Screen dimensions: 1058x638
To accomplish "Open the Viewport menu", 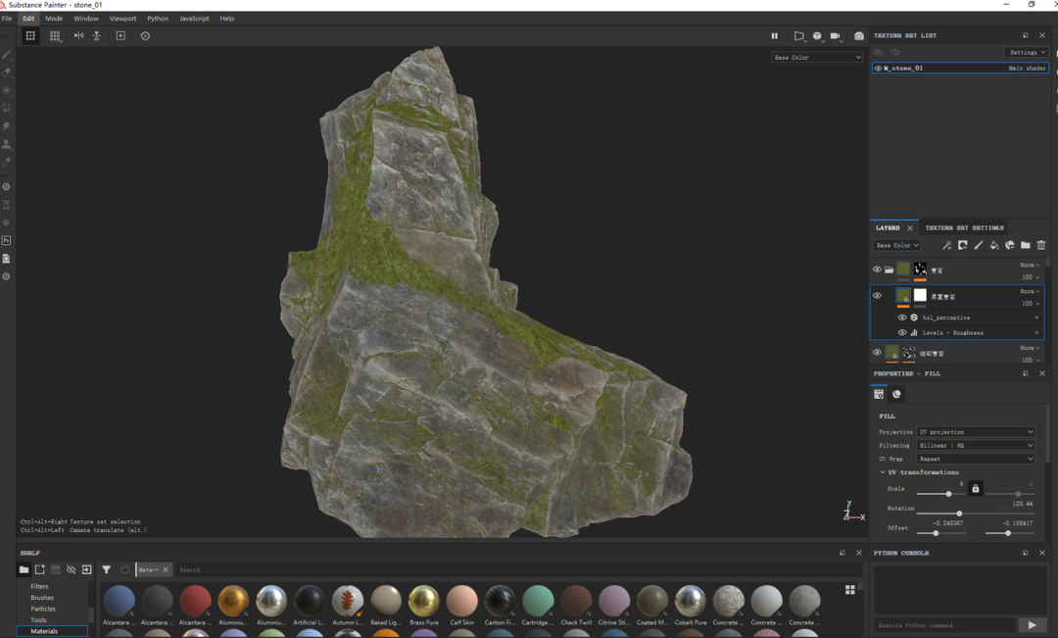I will [x=122, y=19].
